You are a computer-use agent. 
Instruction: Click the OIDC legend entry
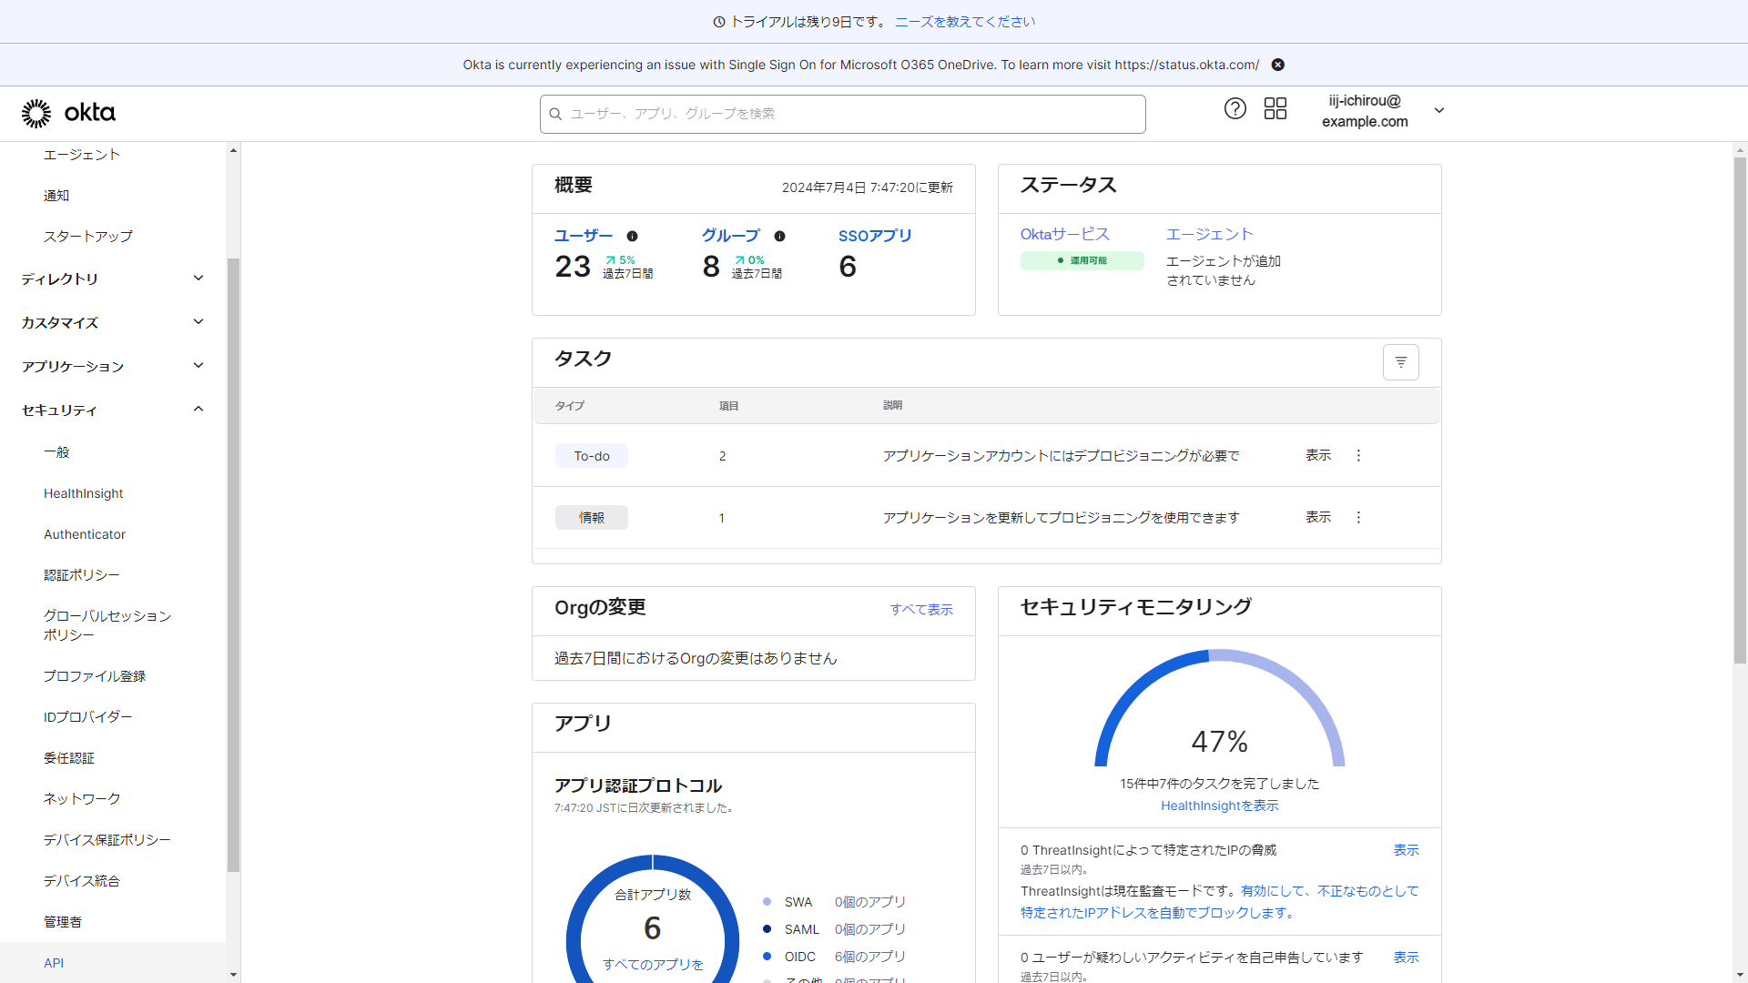pos(834,957)
